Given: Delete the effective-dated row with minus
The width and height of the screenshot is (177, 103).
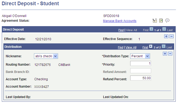Looking at the screenshot, I should click(172, 36).
